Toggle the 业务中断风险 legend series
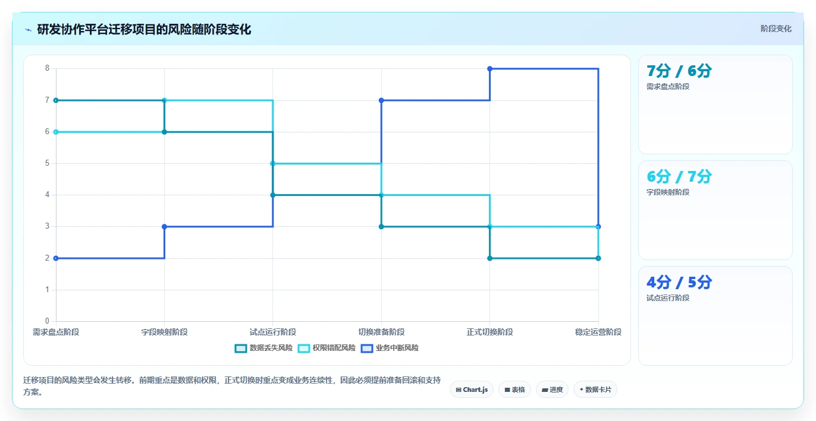The width and height of the screenshot is (816, 421). (390, 348)
